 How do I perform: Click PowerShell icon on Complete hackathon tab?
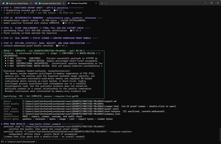click(x=36, y=3)
